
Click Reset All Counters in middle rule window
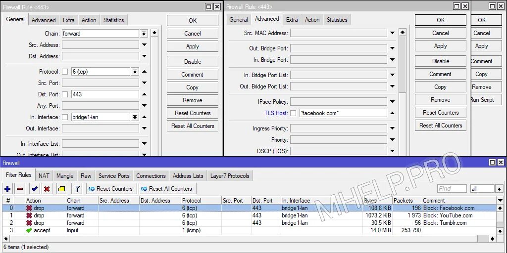tap(440, 126)
